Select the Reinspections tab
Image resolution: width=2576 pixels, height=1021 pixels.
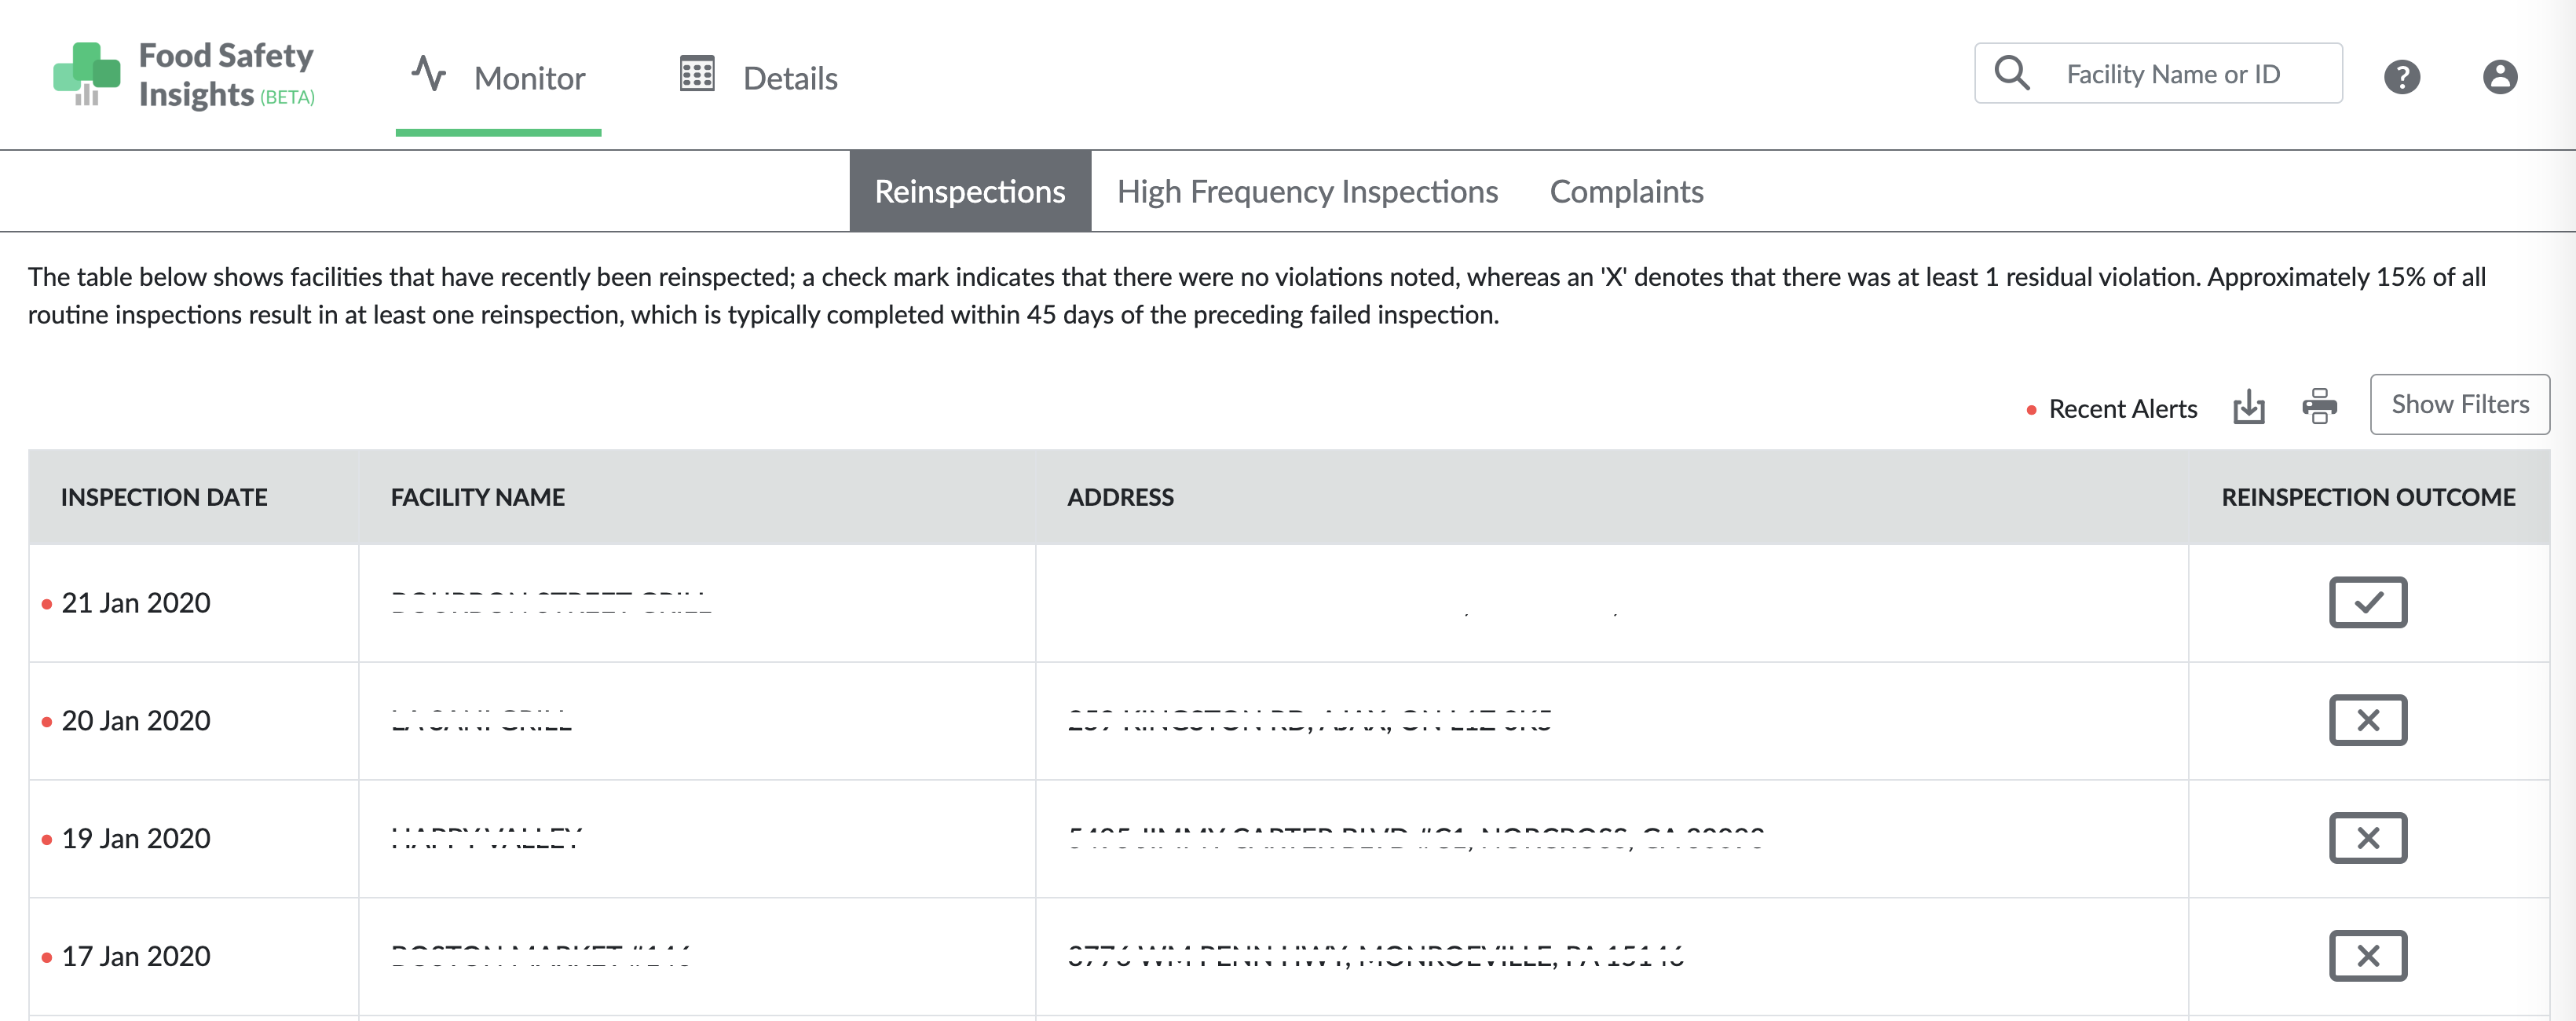[x=969, y=191]
